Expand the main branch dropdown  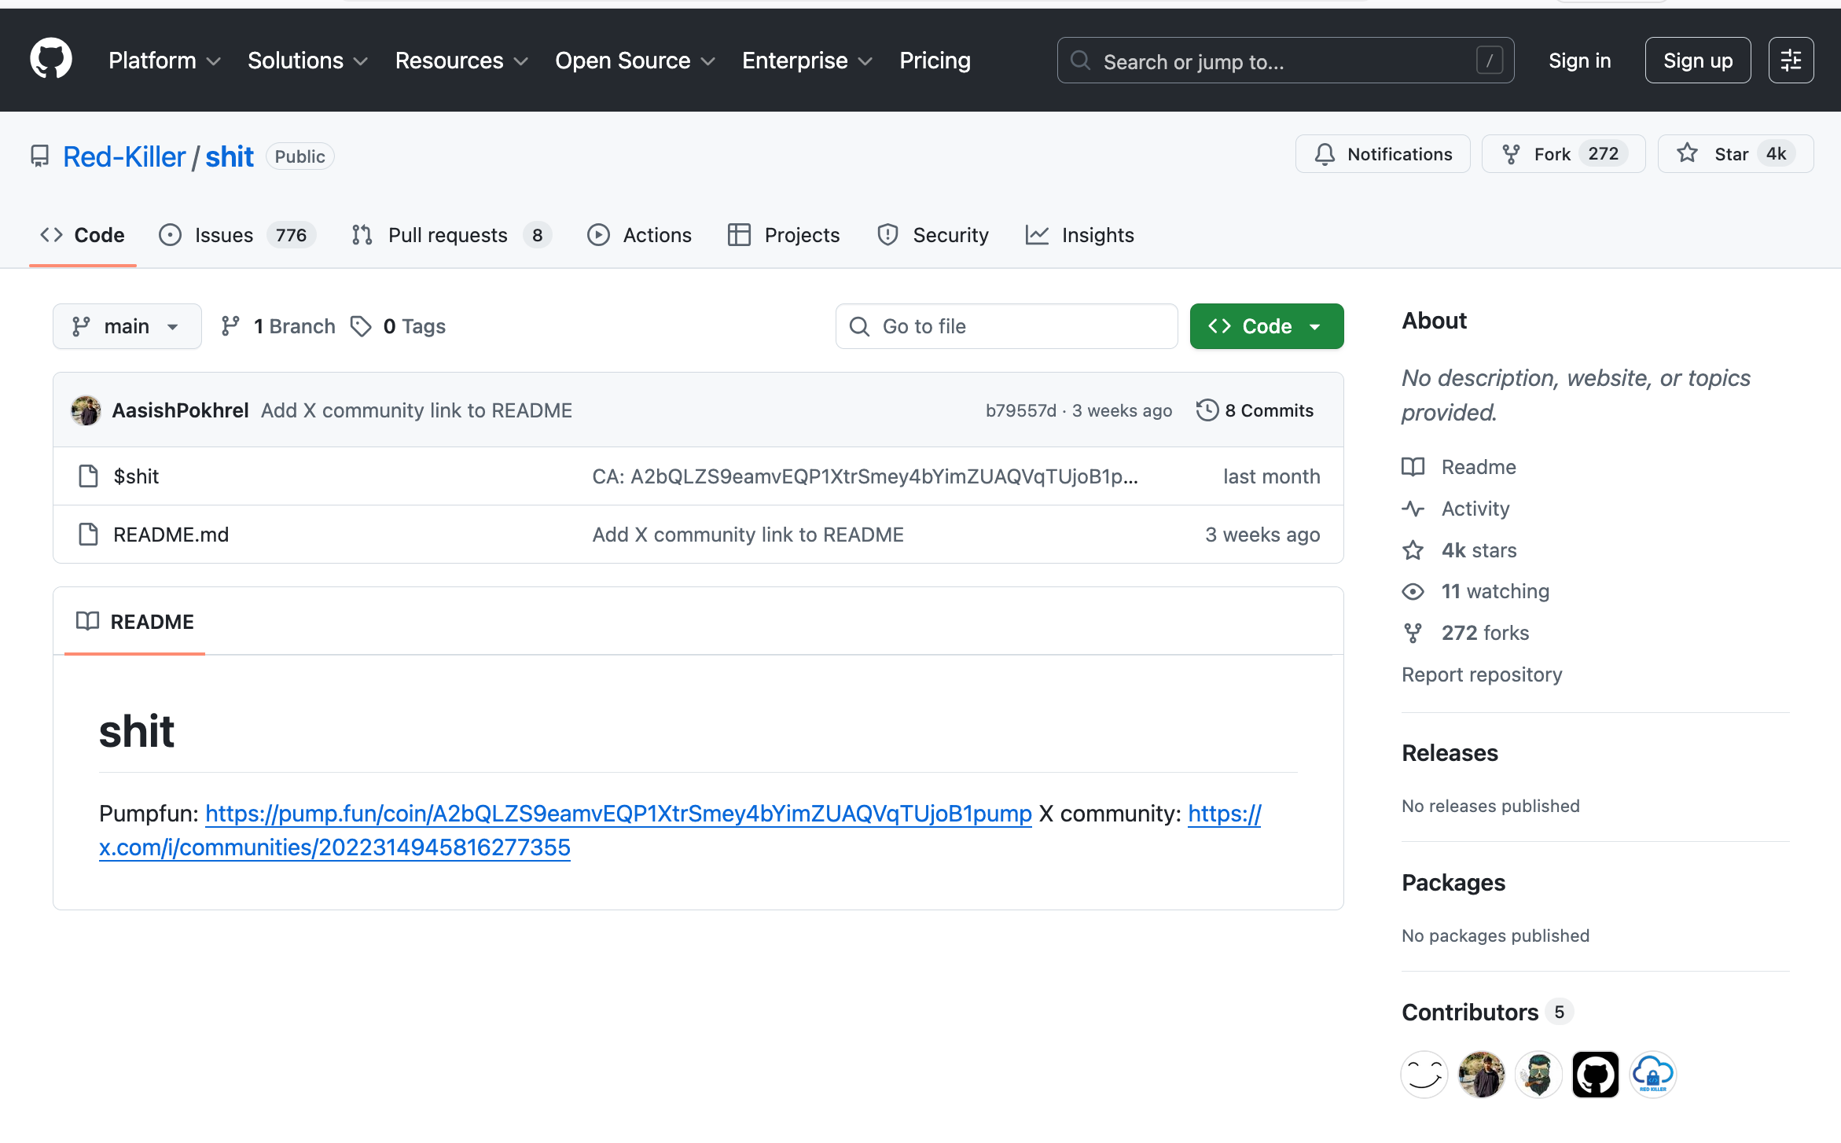pos(127,326)
